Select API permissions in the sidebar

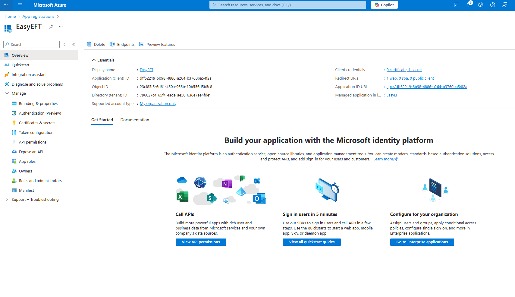33,142
